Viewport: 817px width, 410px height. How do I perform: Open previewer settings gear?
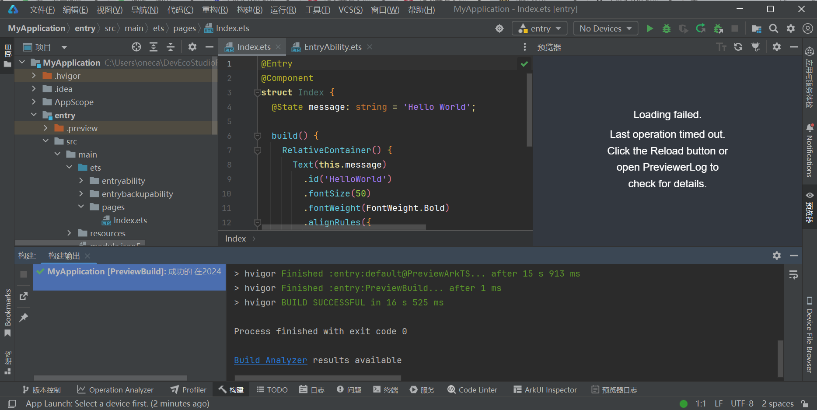click(777, 47)
